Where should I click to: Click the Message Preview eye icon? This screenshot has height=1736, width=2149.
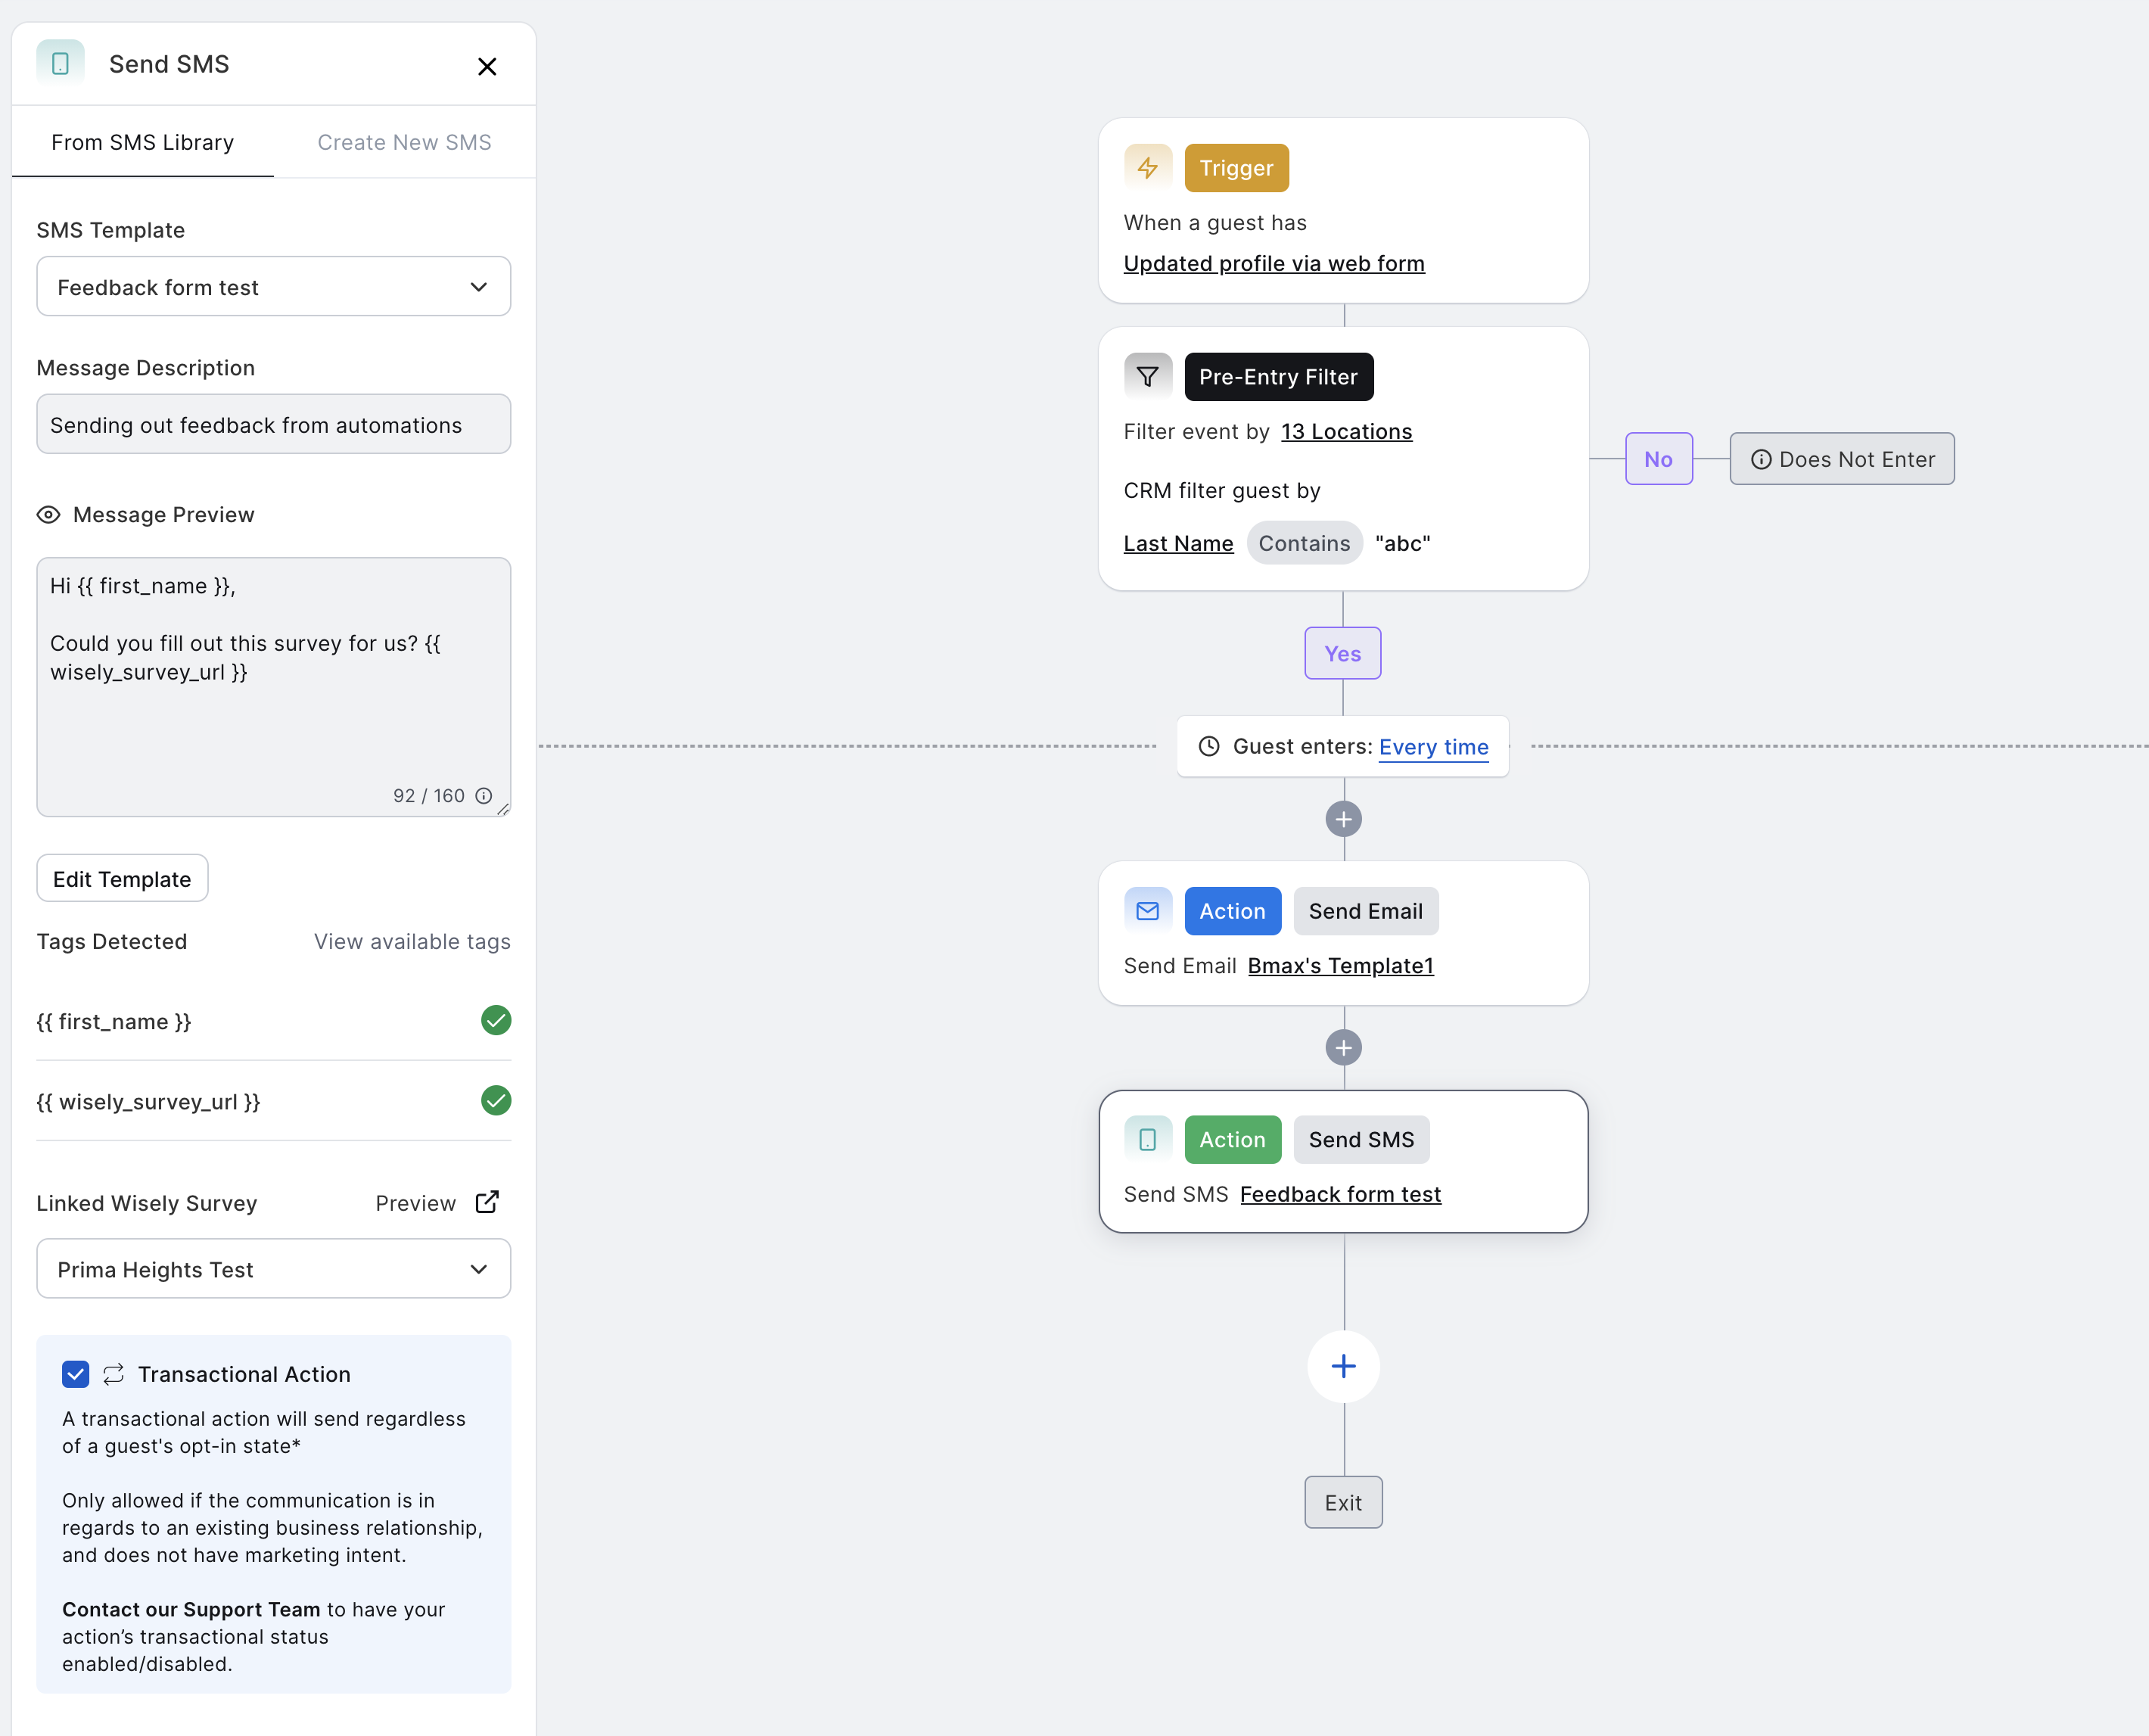48,515
